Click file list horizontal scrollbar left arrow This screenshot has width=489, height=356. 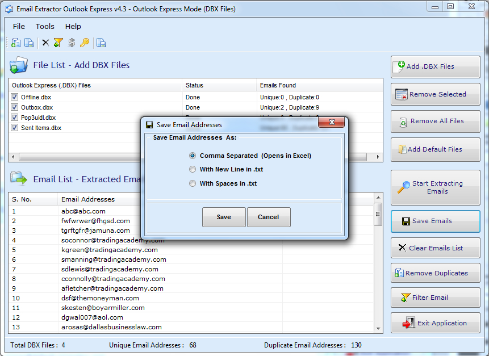coord(13,157)
